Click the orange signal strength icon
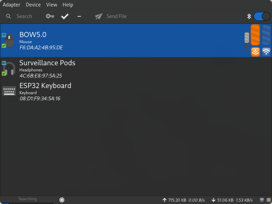 coord(255,52)
